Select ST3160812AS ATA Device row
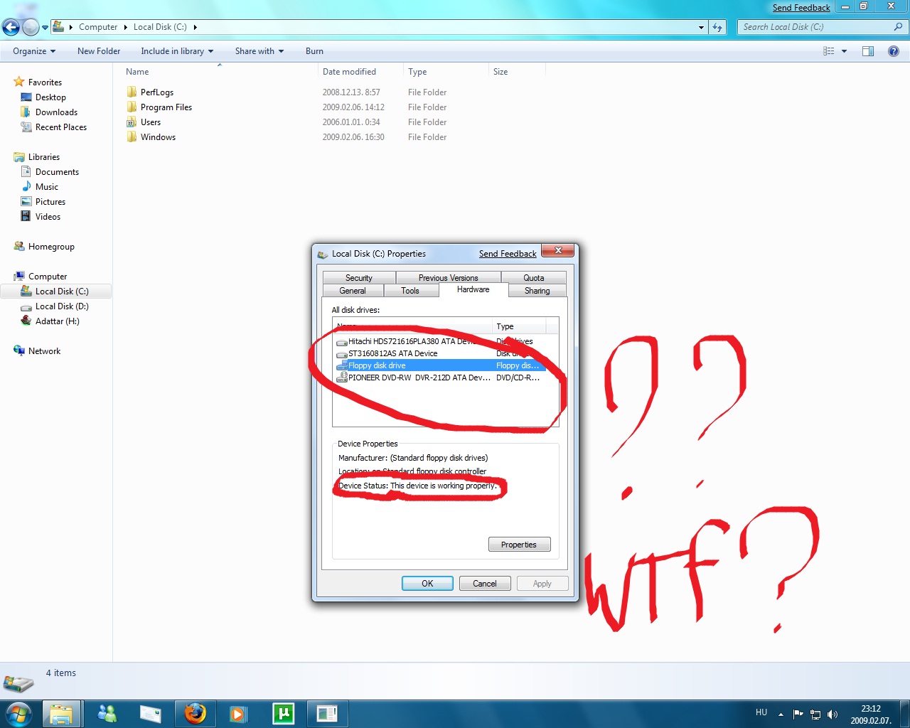 (441, 353)
